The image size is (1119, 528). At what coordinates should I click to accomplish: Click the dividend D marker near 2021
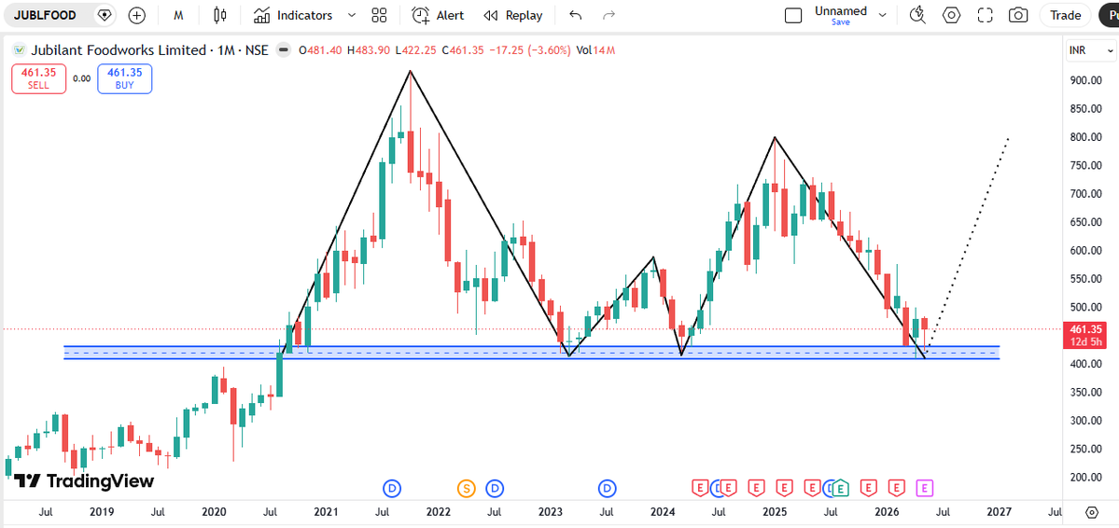click(x=393, y=488)
